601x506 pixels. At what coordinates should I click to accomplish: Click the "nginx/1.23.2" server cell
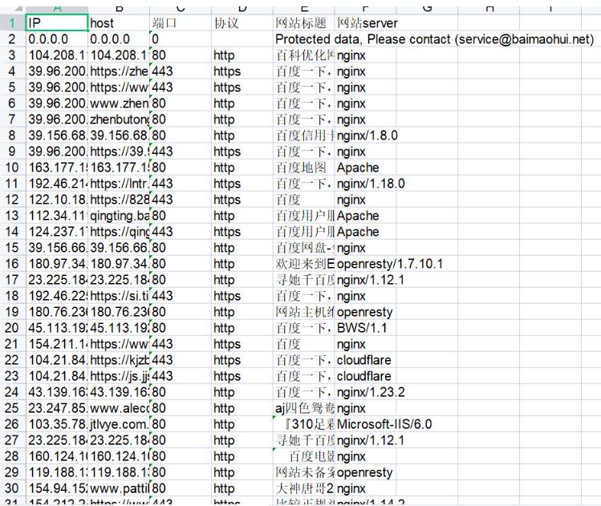click(x=366, y=393)
